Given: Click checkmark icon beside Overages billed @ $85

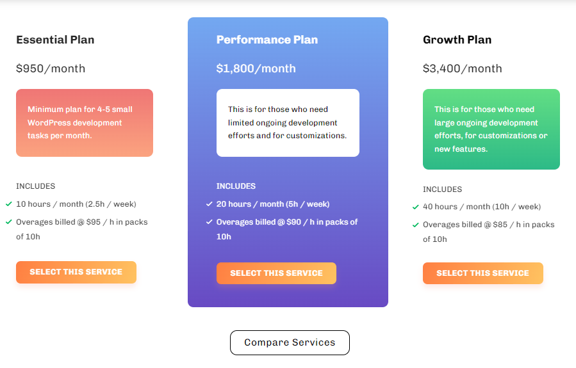Looking at the screenshot, I should click(x=415, y=225).
